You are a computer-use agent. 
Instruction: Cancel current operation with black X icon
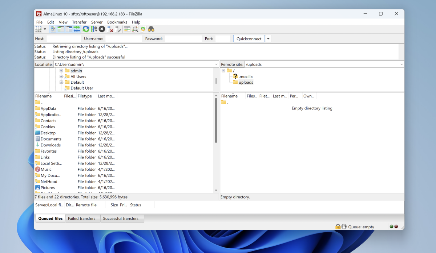coord(102,29)
